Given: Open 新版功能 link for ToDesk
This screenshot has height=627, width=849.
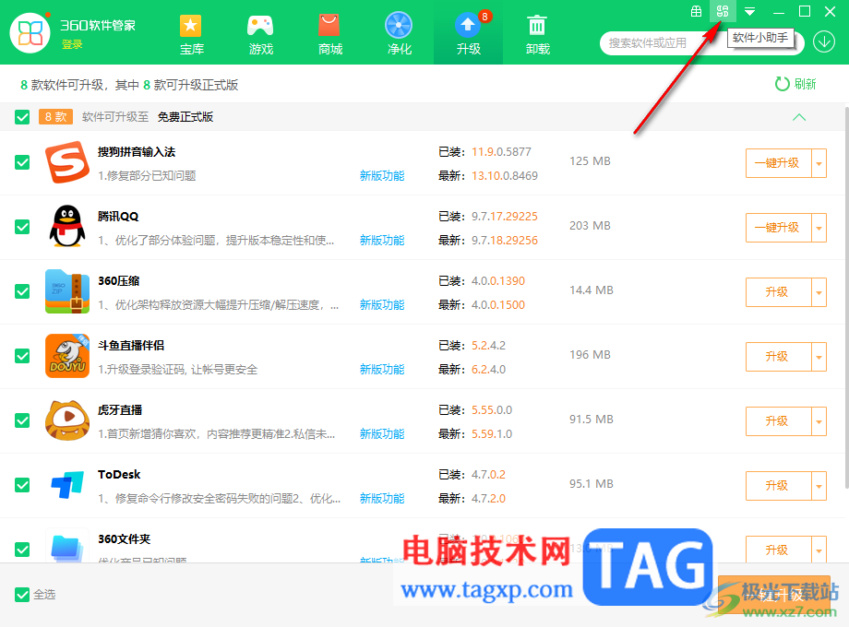Looking at the screenshot, I should coord(382,498).
